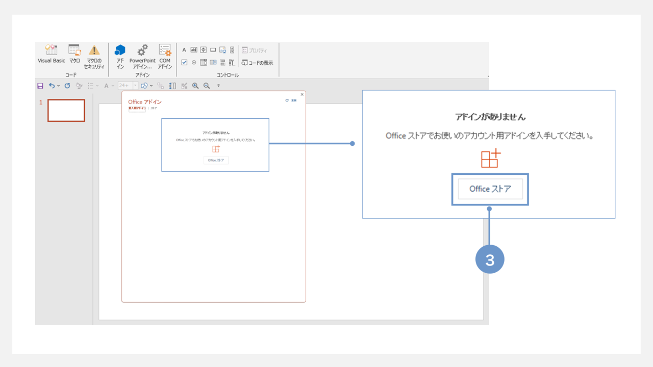Viewport: 653px width, 367px height.
Task: Insert a Scroll Bar control
Action: click(232, 50)
